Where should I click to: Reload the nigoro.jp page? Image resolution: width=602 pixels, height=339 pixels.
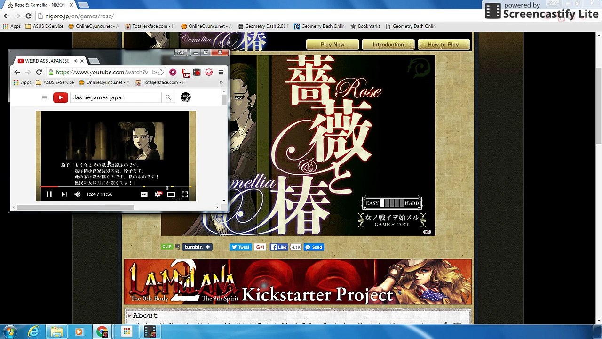click(x=28, y=16)
